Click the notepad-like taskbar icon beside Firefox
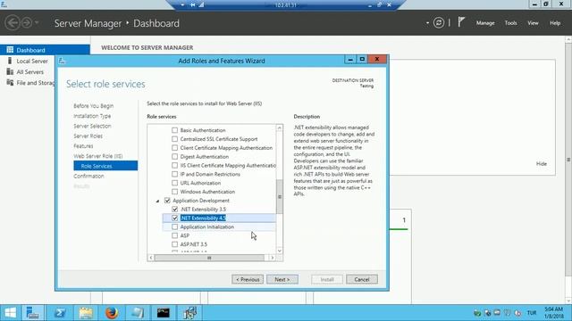Image resolution: width=572 pixels, height=321 pixels. [138, 313]
